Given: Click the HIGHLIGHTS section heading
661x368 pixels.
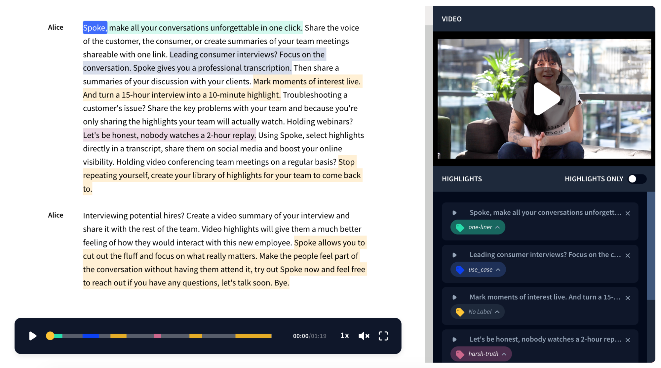Looking at the screenshot, I should (x=462, y=179).
